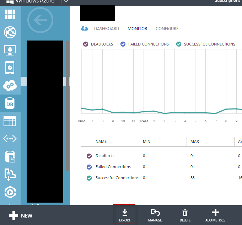Switch to the Configure tab
Viewport: 242px width, 225px height.
point(167,28)
